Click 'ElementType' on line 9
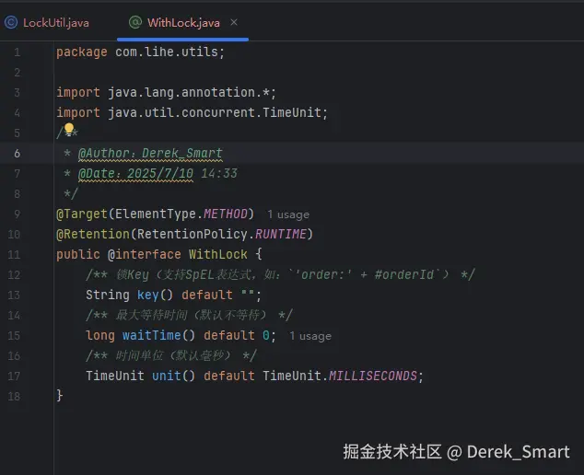 [156, 214]
